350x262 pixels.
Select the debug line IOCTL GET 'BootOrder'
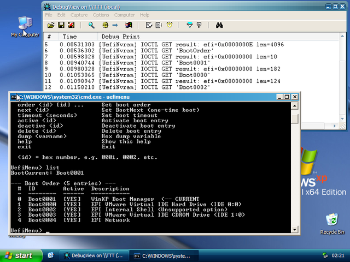coord(191,51)
